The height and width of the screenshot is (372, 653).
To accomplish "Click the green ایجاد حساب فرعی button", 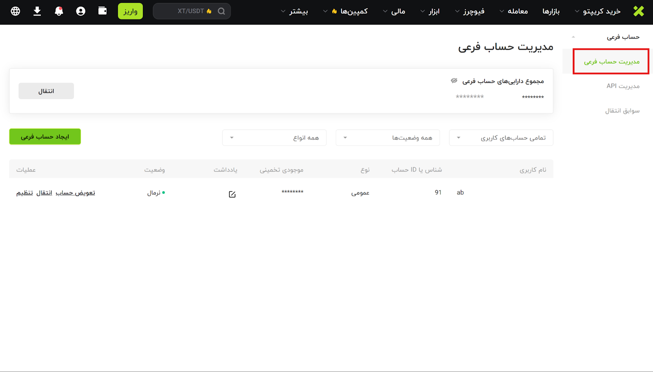I will [45, 137].
